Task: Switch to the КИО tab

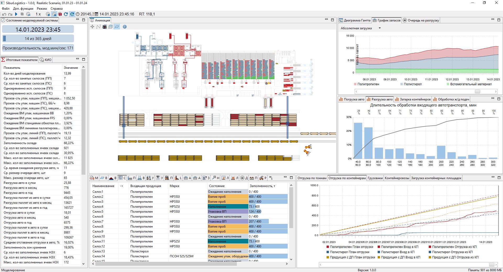Action: tap(46, 60)
